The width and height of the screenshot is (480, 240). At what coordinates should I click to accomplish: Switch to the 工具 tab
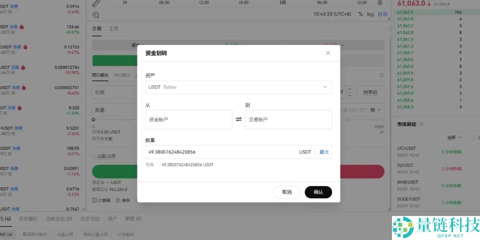pyautogui.click(x=114, y=28)
